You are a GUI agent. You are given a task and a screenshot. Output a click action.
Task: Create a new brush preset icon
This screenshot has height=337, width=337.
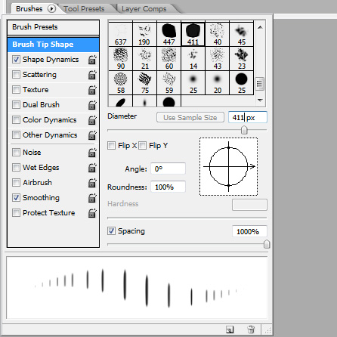click(230, 329)
